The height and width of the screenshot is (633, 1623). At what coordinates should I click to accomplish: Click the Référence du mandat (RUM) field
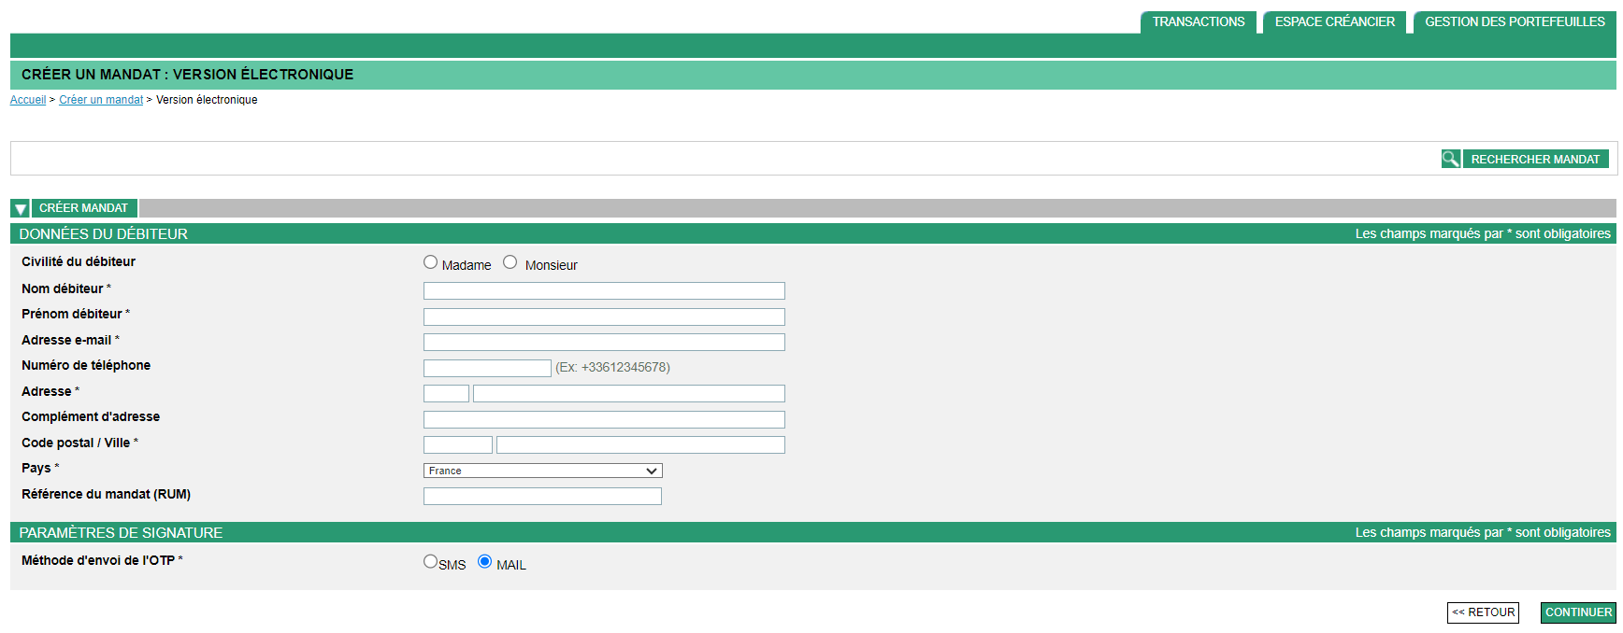pyautogui.click(x=542, y=496)
